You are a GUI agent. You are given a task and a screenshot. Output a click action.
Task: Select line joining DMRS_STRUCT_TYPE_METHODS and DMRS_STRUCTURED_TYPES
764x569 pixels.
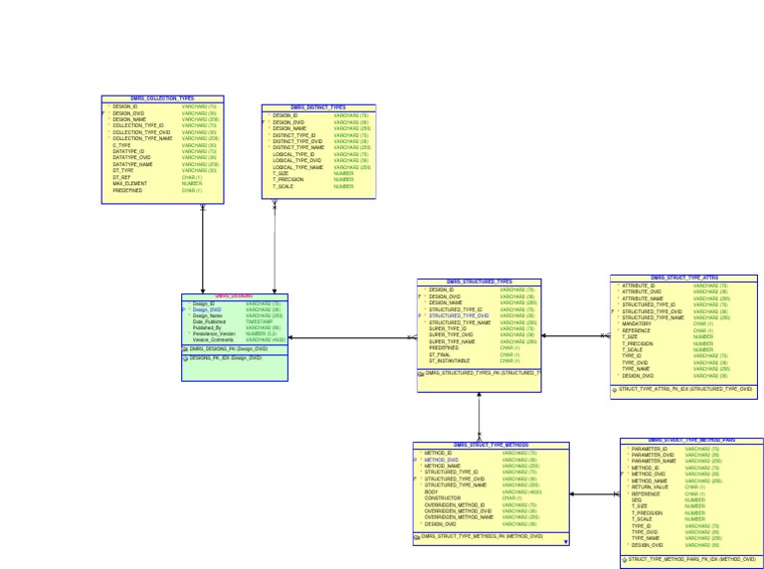click(478, 417)
